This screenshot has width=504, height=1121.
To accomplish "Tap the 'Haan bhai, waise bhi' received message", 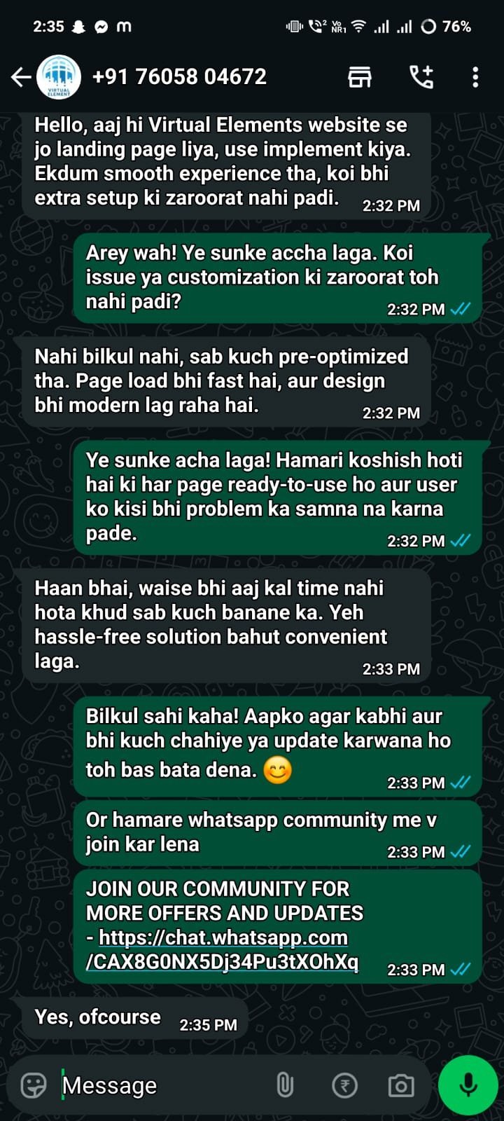I will click(x=227, y=625).
